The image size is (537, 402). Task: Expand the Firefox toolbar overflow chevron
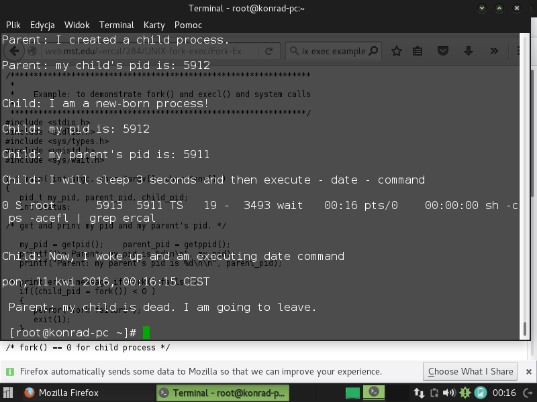click(494, 51)
